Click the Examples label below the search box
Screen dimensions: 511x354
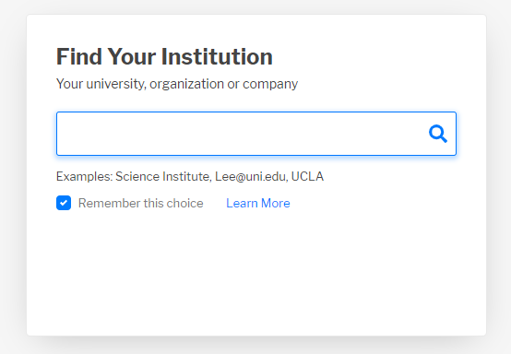tap(85, 176)
